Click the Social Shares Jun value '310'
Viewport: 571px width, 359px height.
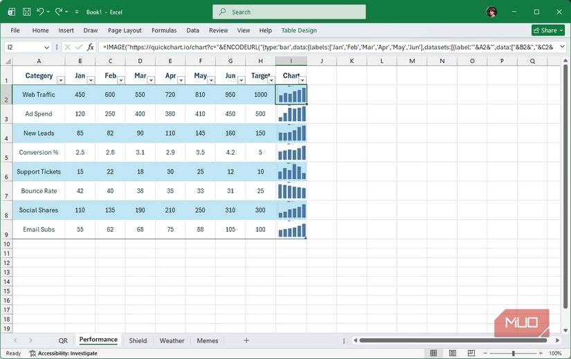click(x=230, y=210)
